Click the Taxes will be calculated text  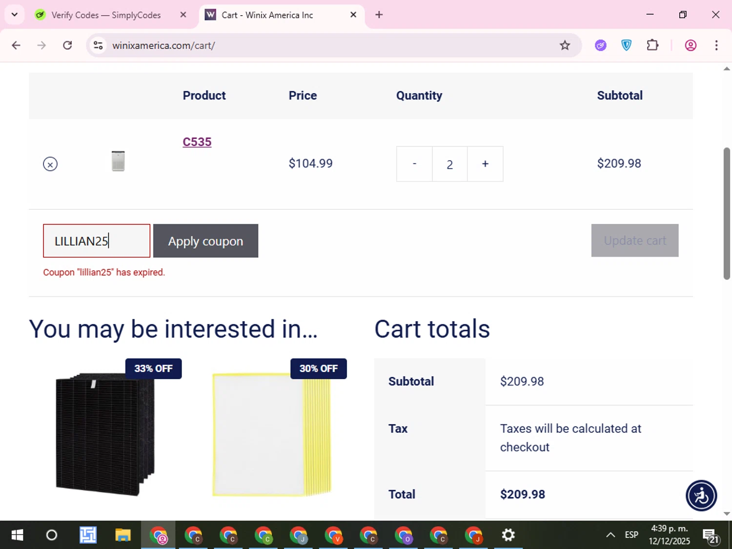point(570,438)
